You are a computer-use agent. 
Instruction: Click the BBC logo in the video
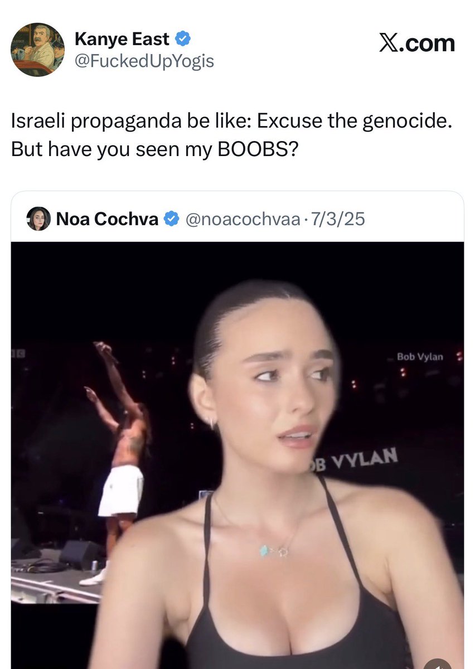pos(18,353)
